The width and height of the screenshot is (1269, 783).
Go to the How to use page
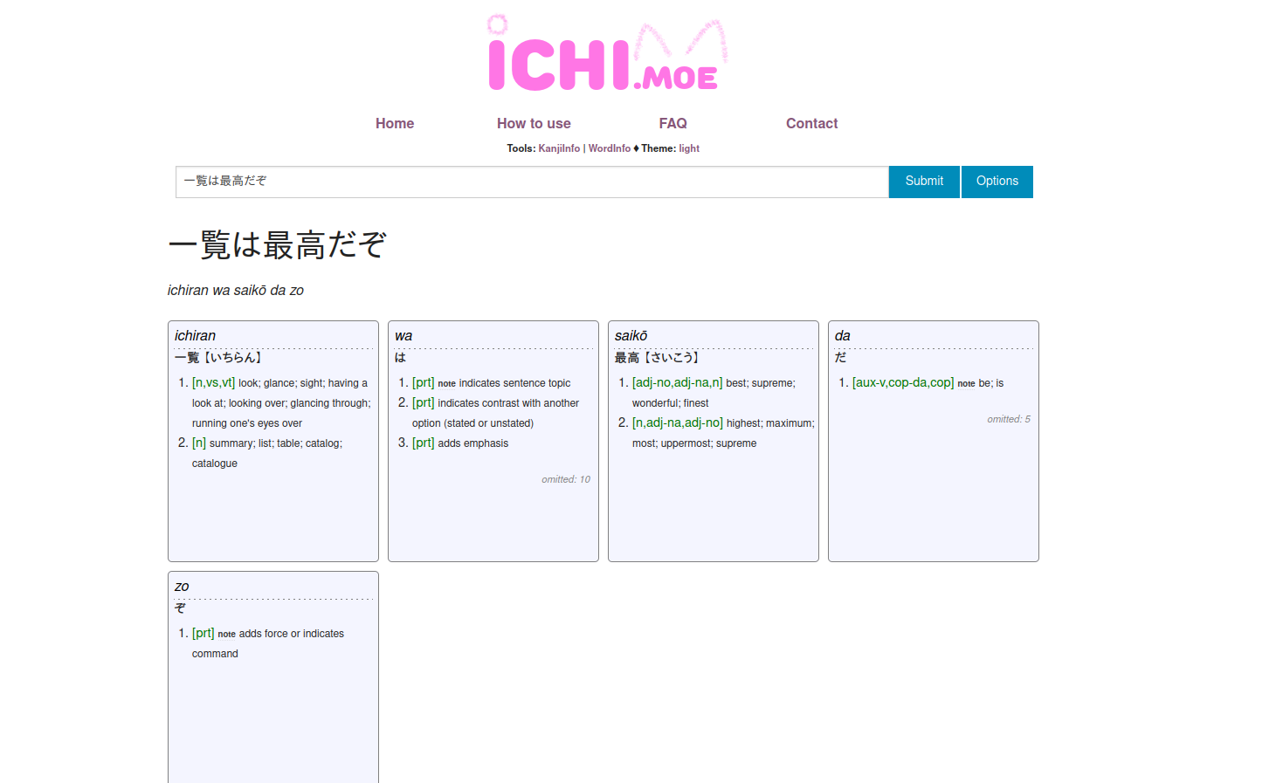coord(534,124)
